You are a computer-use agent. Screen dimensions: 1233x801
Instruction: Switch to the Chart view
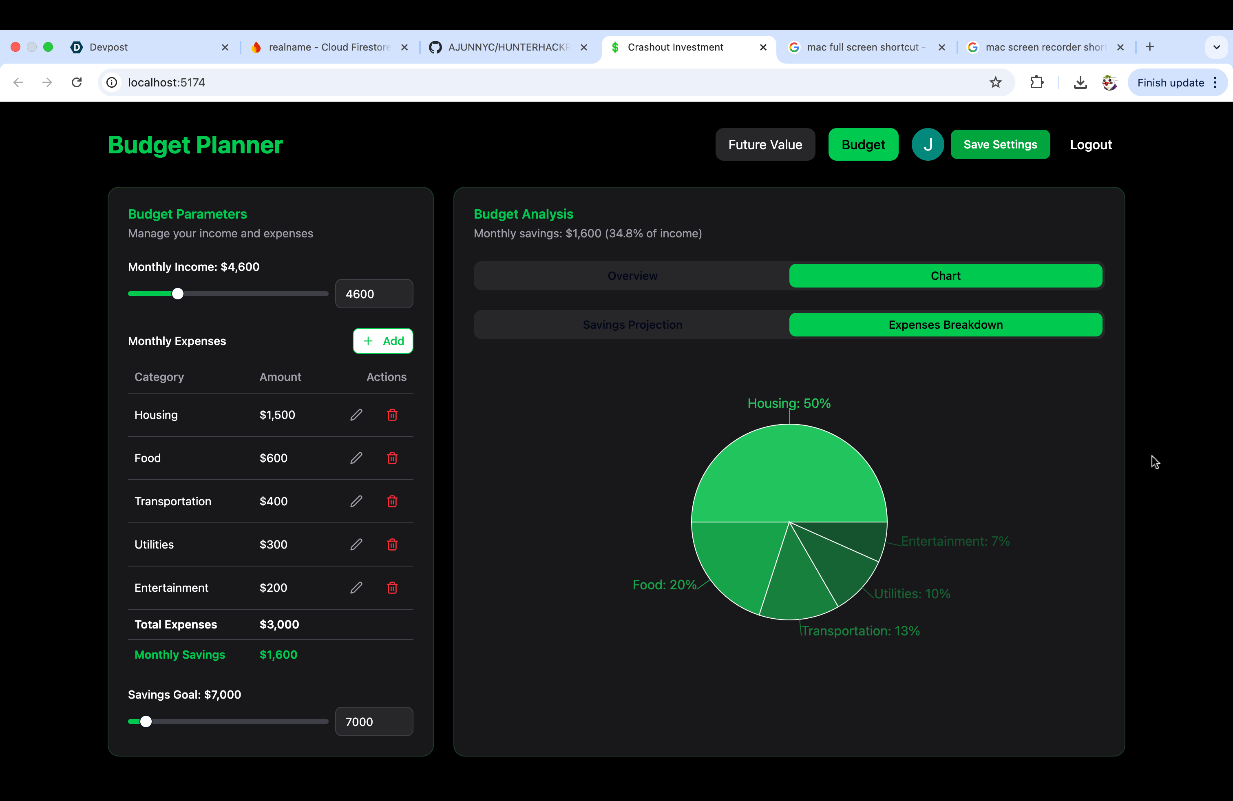[x=946, y=276]
